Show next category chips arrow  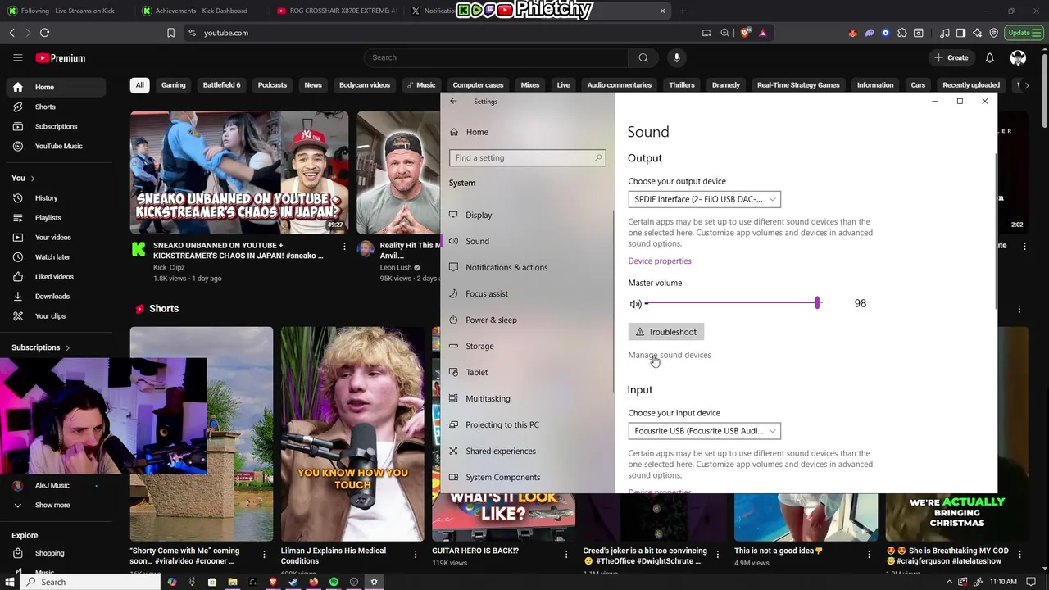[x=1027, y=85]
